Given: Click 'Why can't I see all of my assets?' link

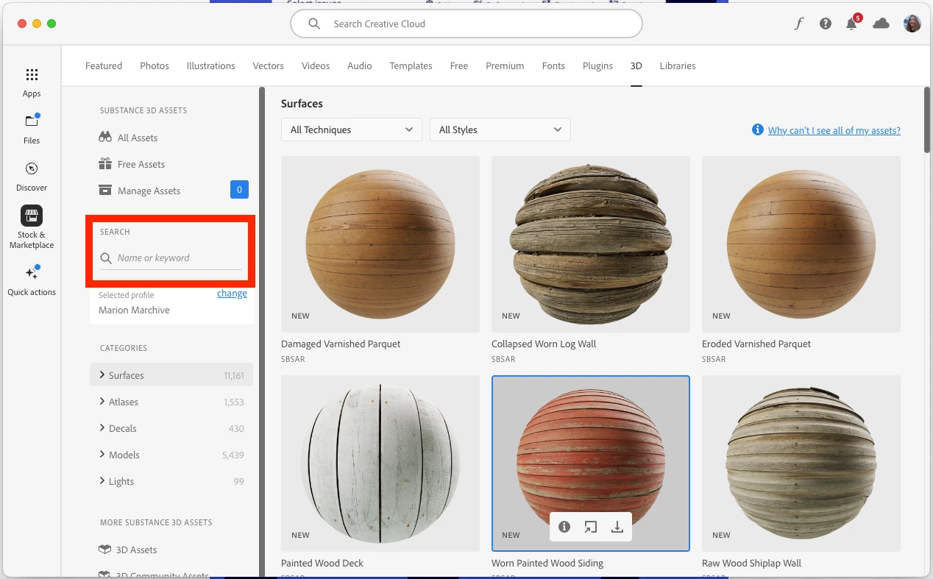Looking at the screenshot, I should pos(834,130).
